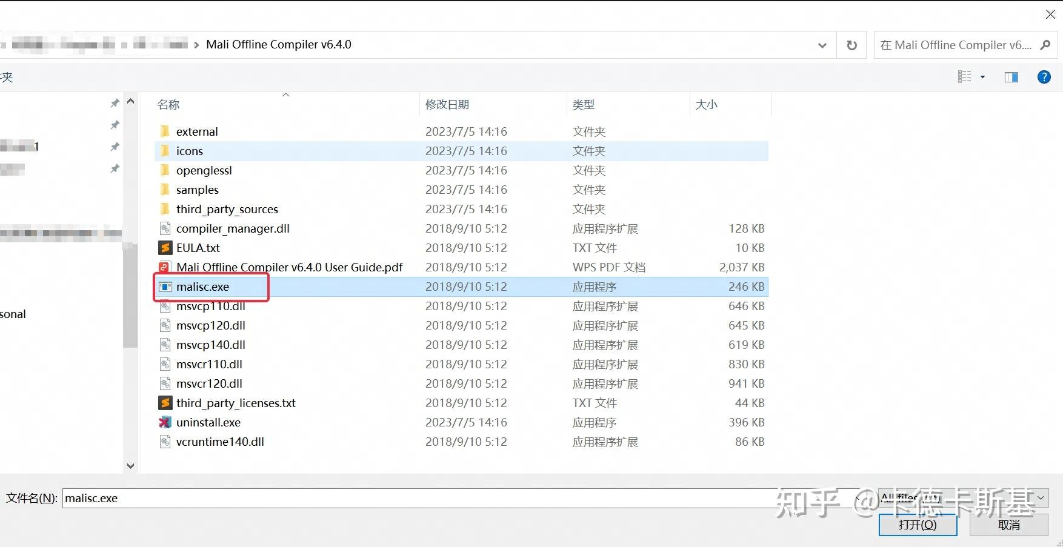Viewport: 1063px width, 547px height.
Task: Click the uninstall.exe application icon
Action: tap(165, 422)
